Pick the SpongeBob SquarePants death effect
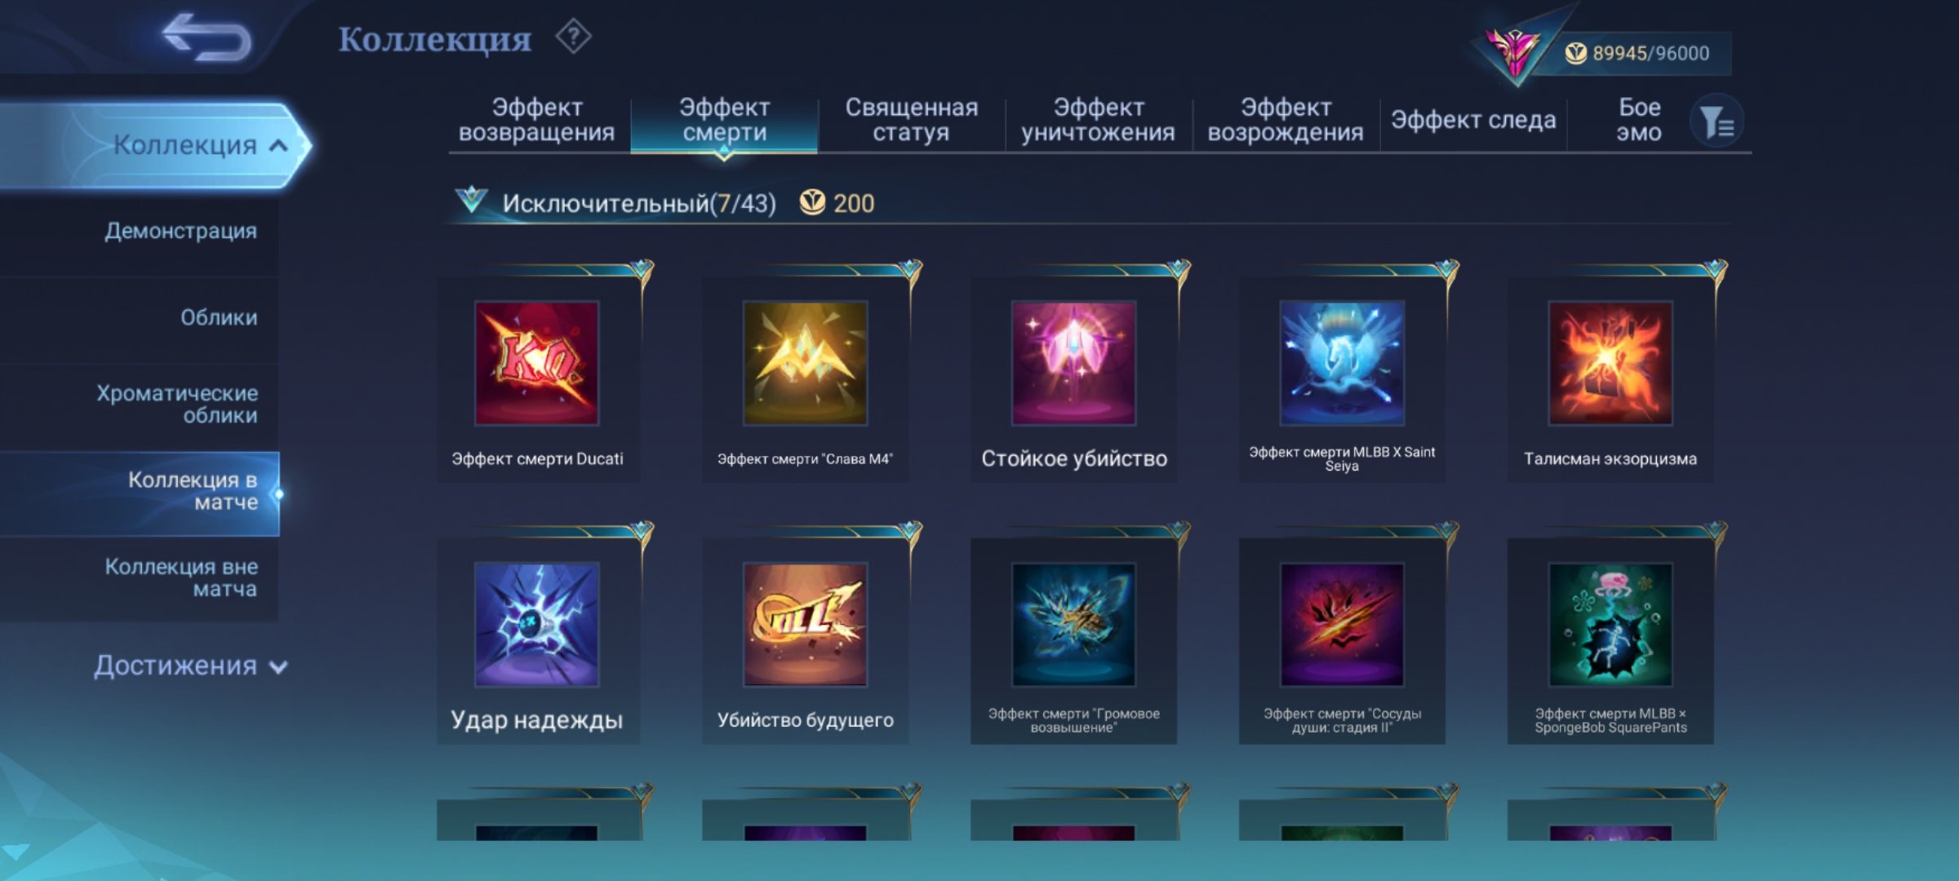1959x881 pixels. click(x=1610, y=624)
